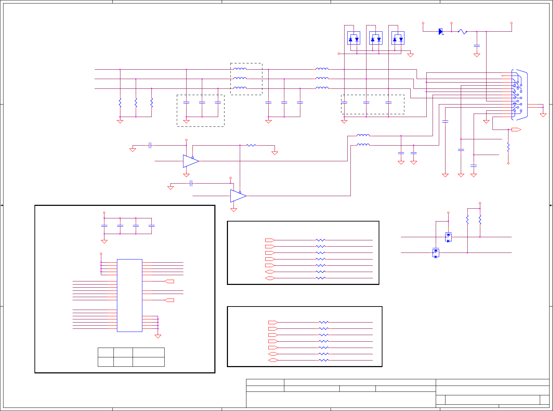
Task: Click the resistor between the two buffers
Action: pos(251,145)
